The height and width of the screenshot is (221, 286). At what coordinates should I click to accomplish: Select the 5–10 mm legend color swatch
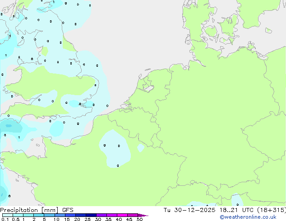pyautogui.click(x=49, y=215)
